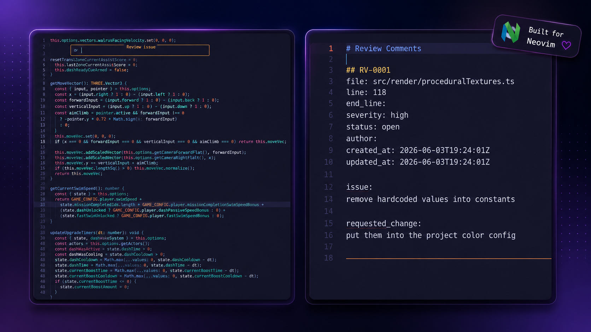Image resolution: width=591 pixels, height=332 pixels.
Task: Click the '-pointer.y * 0.72 * Math.sign' line
Action: (x=118, y=119)
